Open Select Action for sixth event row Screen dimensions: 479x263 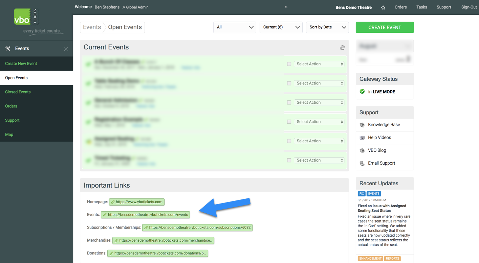319,160
